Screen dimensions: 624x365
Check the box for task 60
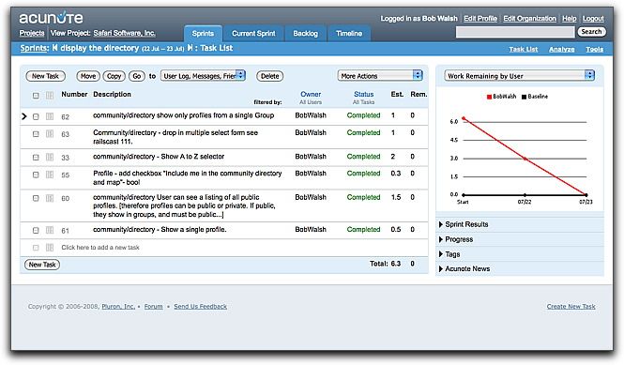(36, 198)
